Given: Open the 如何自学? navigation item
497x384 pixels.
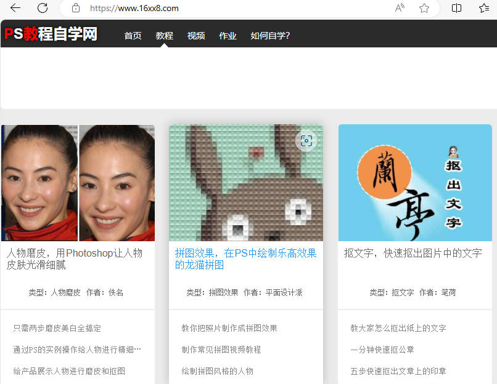Looking at the screenshot, I should tap(270, 36).
